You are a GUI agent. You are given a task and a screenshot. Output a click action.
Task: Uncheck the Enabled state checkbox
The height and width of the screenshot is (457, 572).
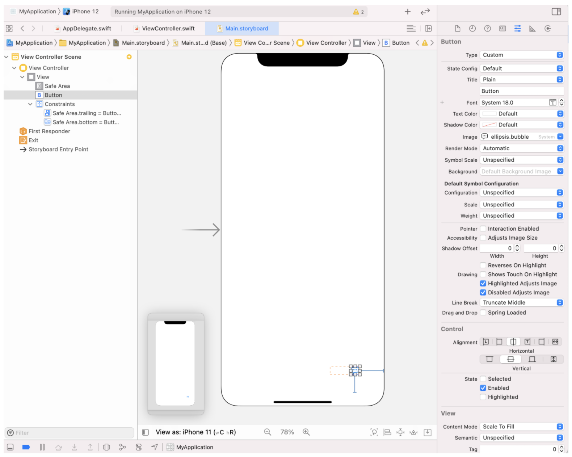click(x=483, y=388)
